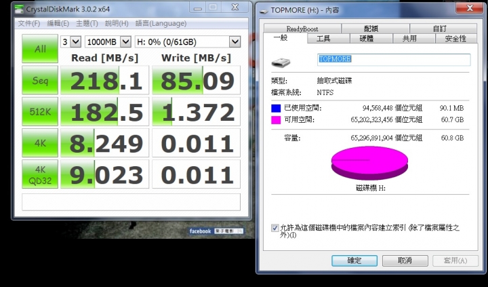Click the 確定 button

(x=354, y=261)
